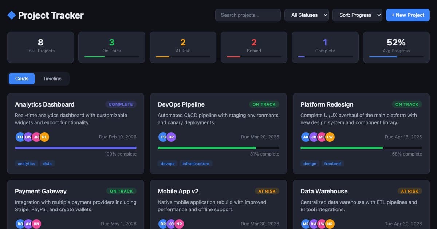This screenshot has height=229, width=437.
Task: Open the Payment Gateway card title
Action: (41, 191)
